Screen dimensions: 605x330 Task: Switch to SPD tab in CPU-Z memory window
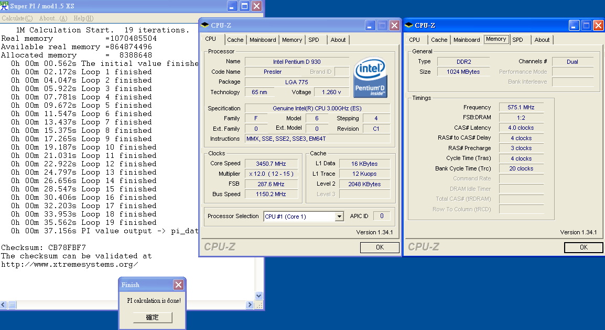pyautogui.click(x=518, y=40)
